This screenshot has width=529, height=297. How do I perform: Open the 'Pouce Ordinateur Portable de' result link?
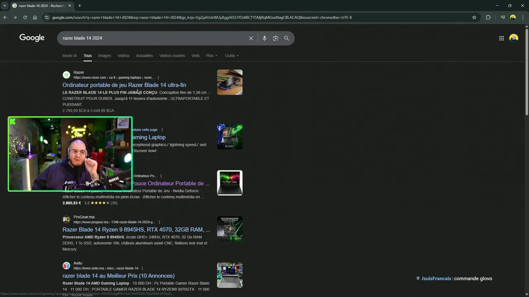click(x=171, y=183)
